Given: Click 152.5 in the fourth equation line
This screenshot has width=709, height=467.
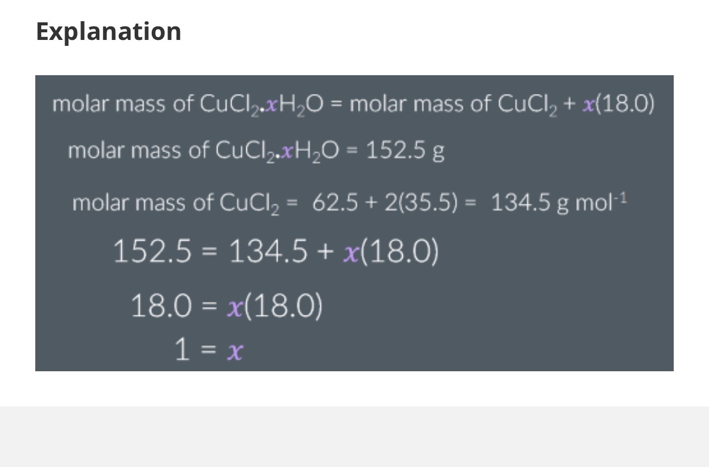Looking at the screenshot, I should (x=152, y=253).
